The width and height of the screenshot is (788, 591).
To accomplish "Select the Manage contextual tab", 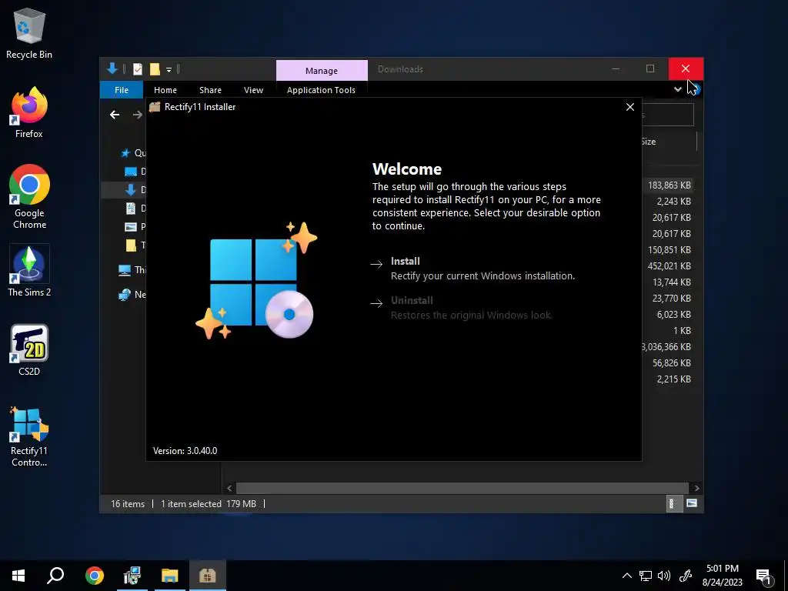I will [x=322, y=71].
